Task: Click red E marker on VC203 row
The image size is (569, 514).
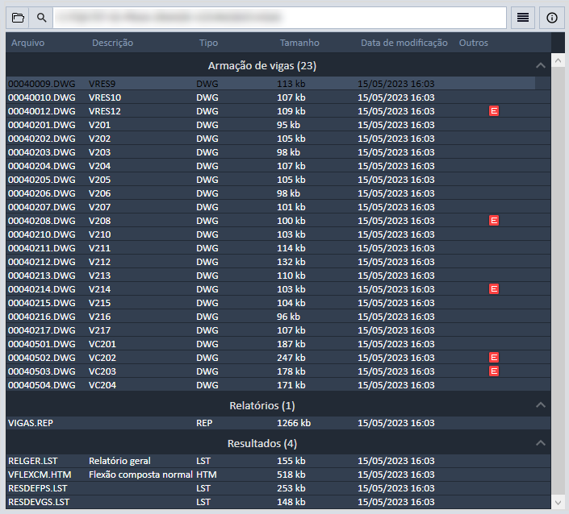Action: (x=494, y=371)
